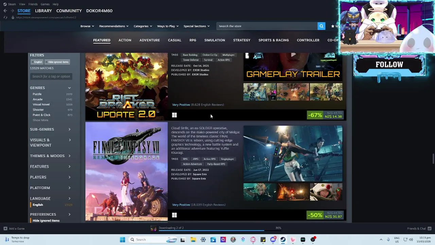Expand the THEMES & MOODS section

tap(51, 156)
